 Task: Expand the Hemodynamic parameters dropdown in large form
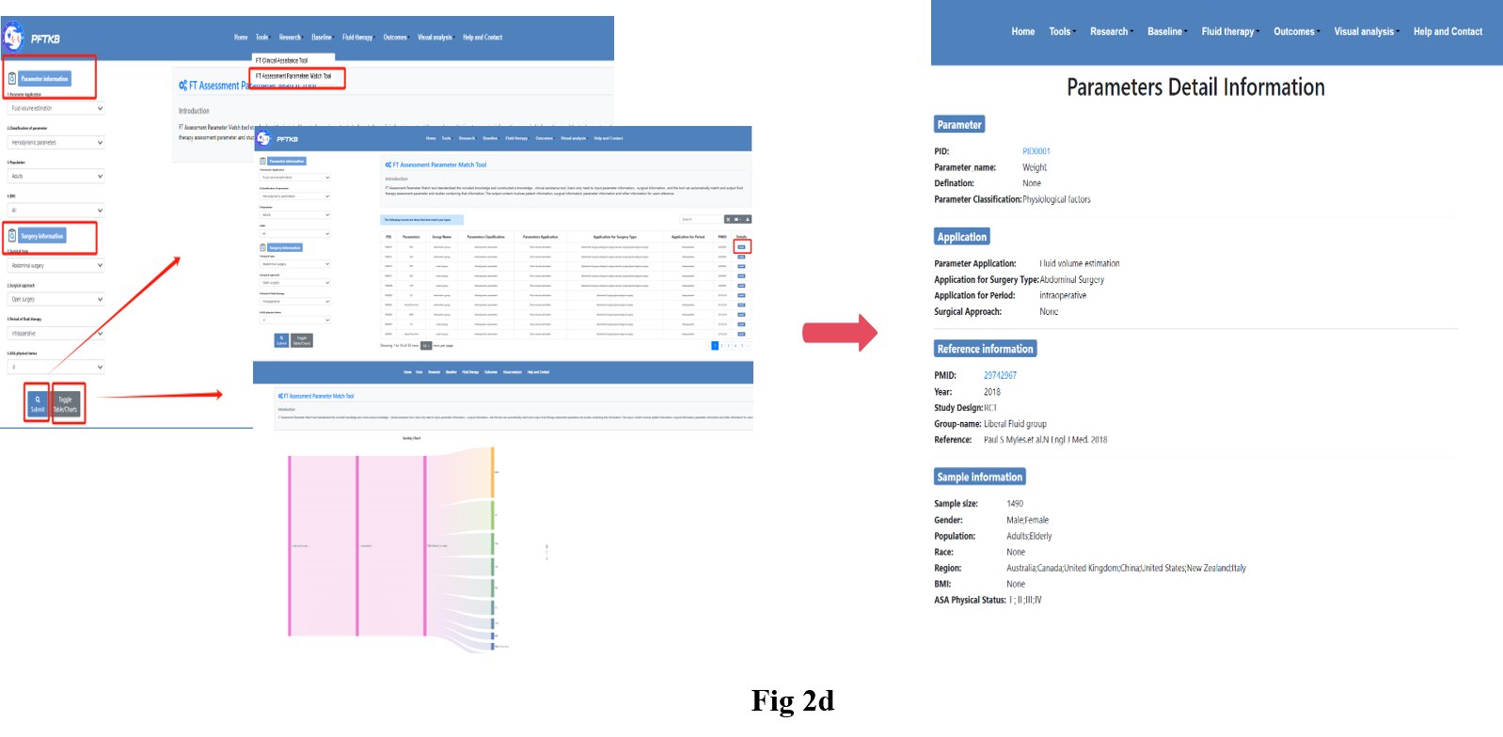tap(55, 143)
